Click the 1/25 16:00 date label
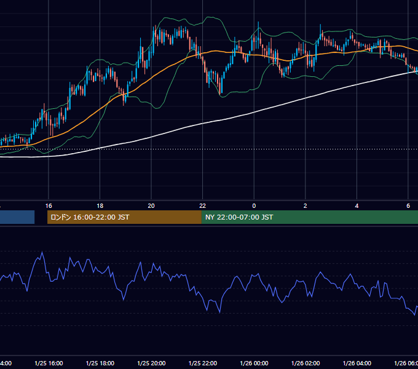Screen dimensions: 418x369 [49, 363]
